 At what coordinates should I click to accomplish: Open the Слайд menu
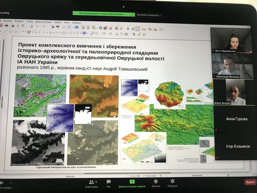coord(29,21)
